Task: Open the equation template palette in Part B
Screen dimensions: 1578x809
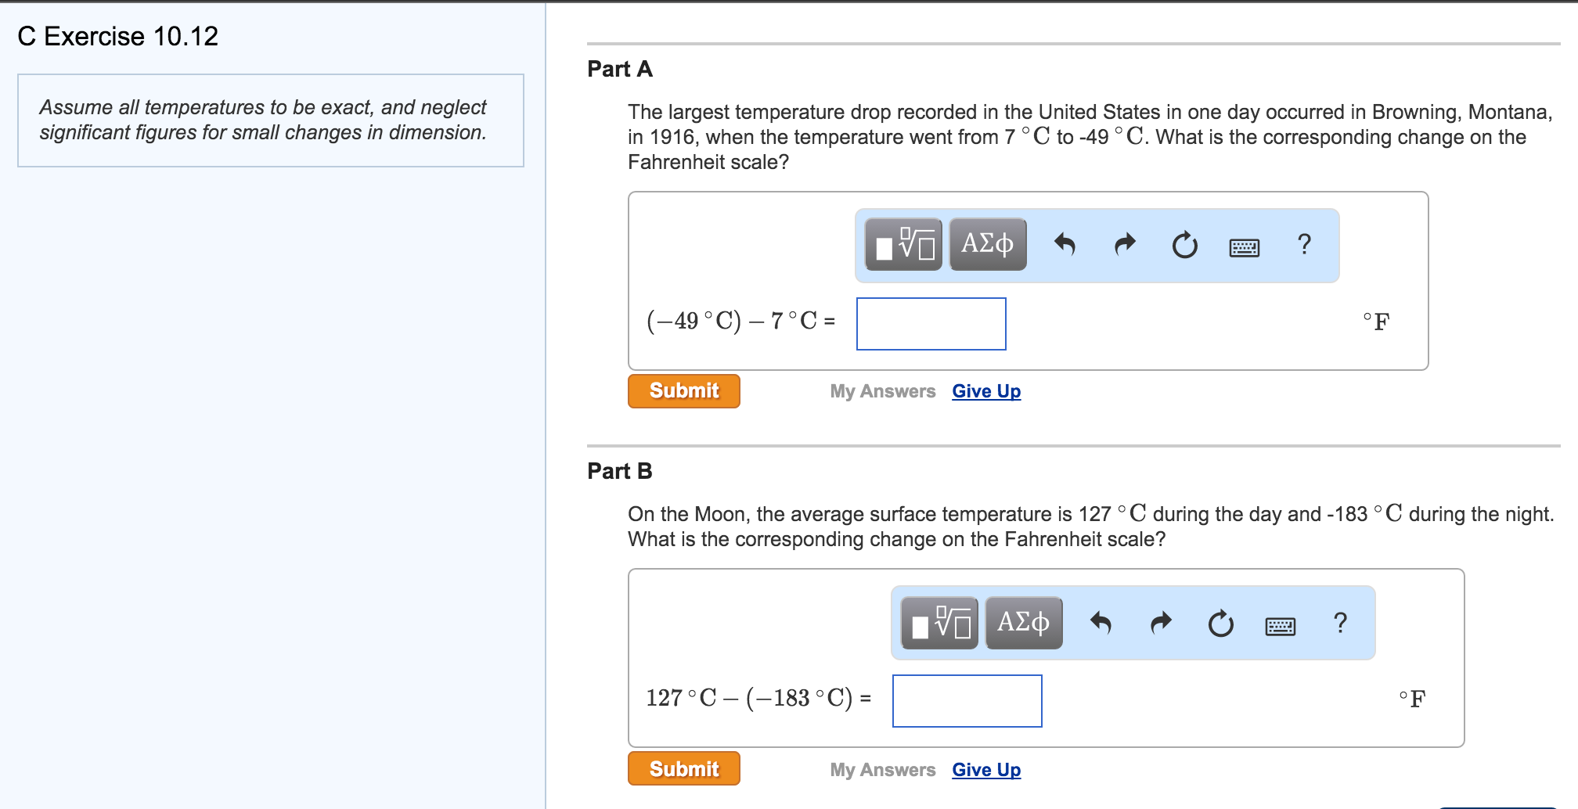Action: point(938,623)
